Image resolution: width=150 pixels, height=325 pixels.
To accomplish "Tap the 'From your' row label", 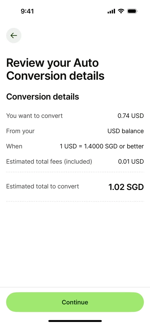I will tap(20, 131).
